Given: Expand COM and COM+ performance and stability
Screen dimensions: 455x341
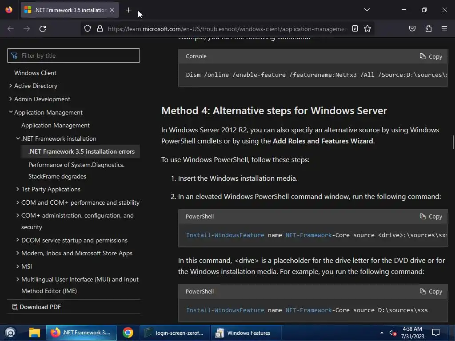Looking at the screenshot, I should 18,202.
